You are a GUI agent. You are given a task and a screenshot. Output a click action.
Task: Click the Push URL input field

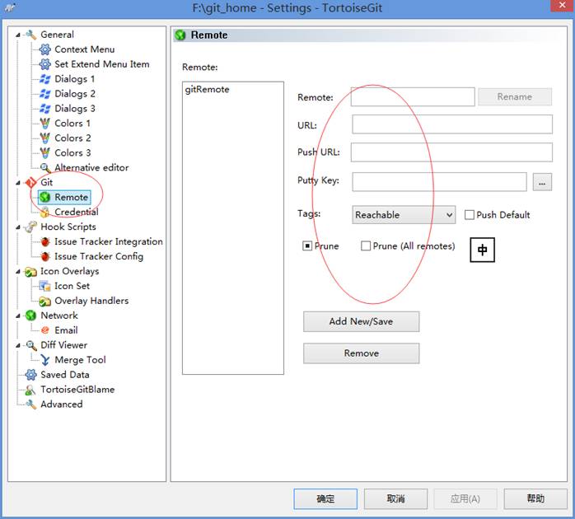coord(451,152)
